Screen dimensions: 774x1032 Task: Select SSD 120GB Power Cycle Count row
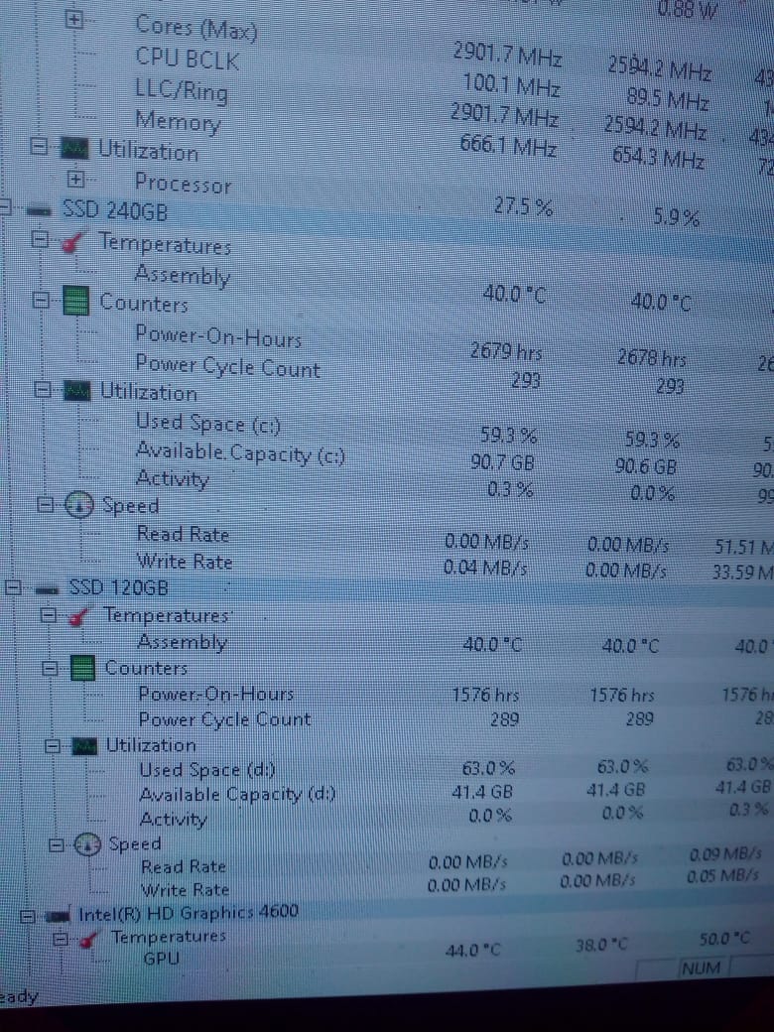coord(224,719)
